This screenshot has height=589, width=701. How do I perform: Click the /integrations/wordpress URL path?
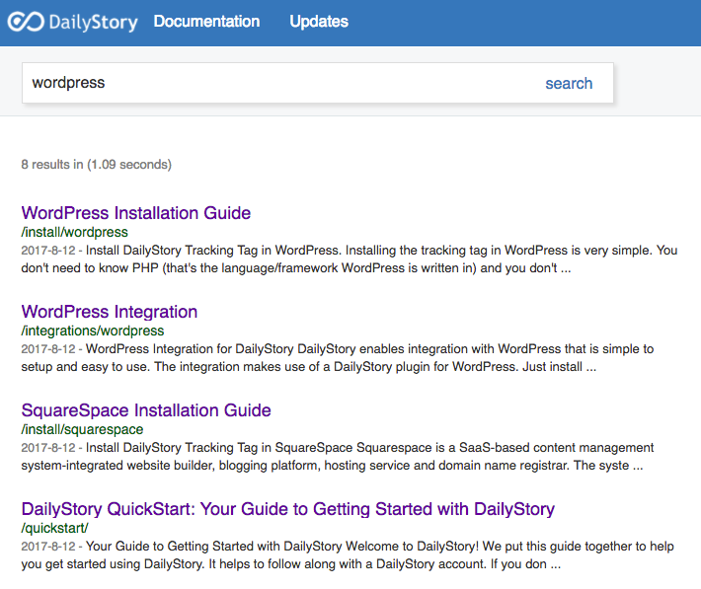93,331
